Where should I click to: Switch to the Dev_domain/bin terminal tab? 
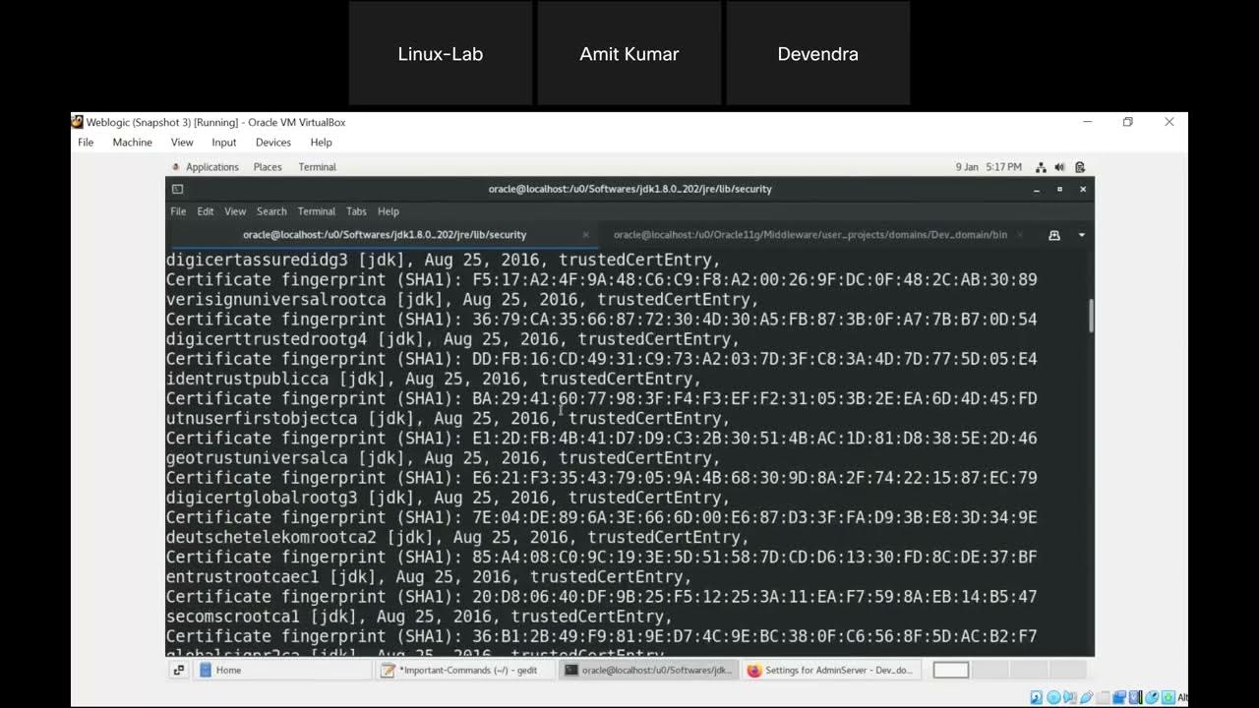(x=810, y=235)
